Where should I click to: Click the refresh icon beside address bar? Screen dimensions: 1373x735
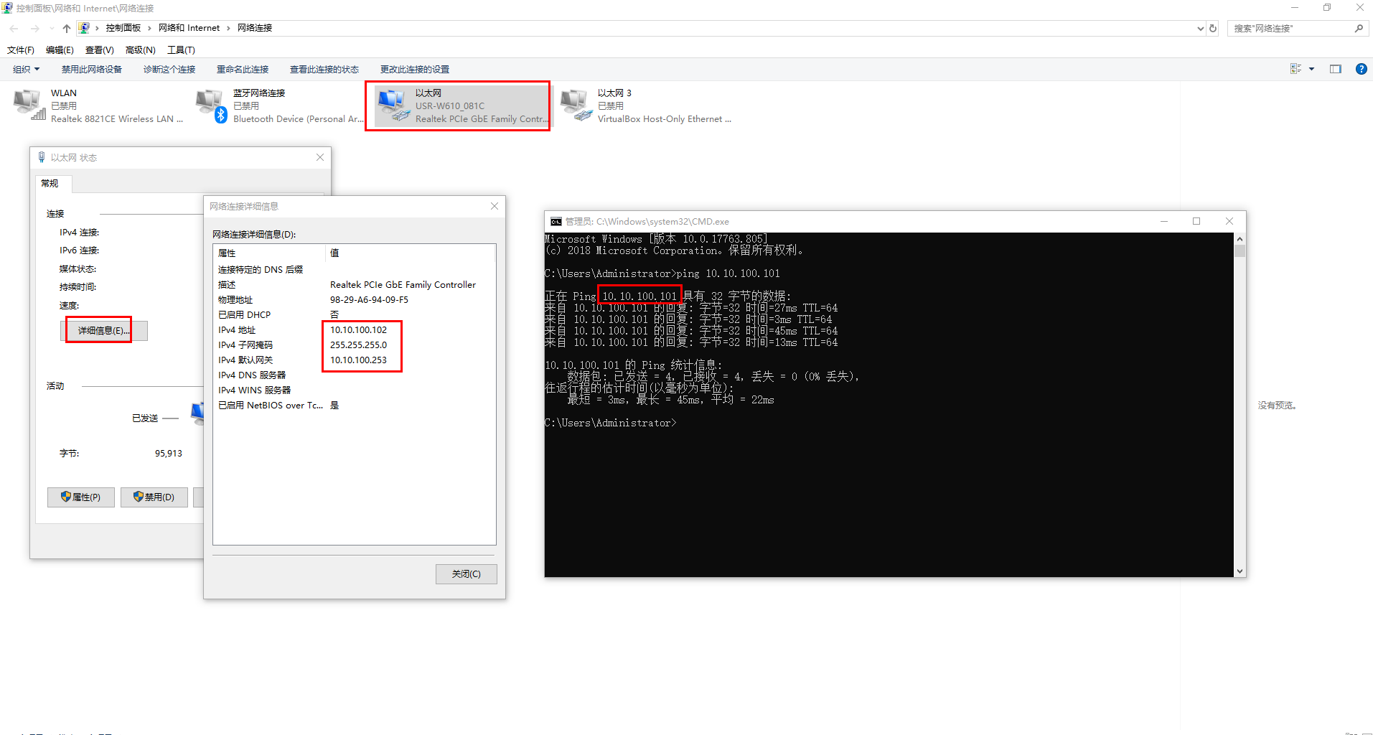click(x=1213, y=28)
